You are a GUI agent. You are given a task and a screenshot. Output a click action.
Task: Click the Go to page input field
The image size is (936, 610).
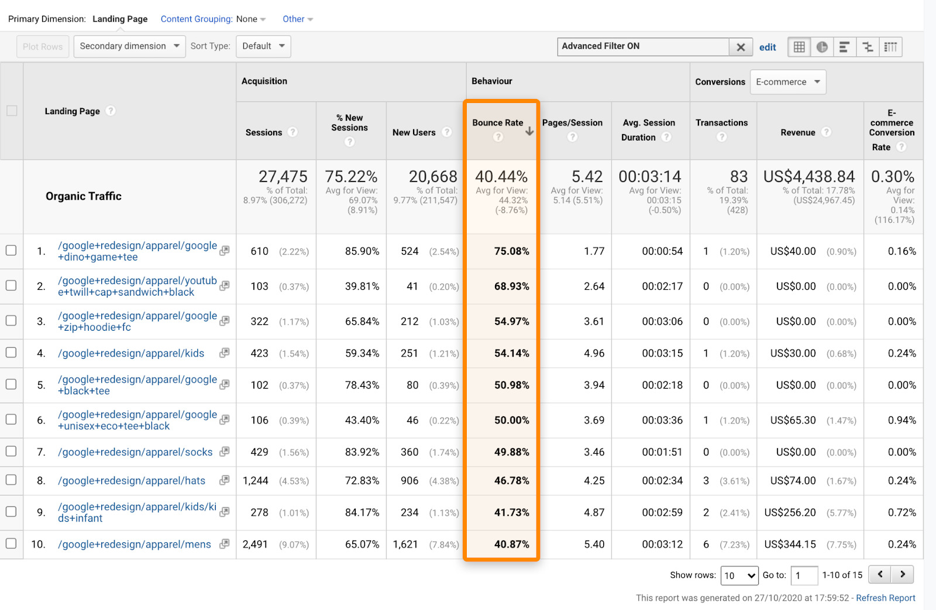(x=804, y=575)
